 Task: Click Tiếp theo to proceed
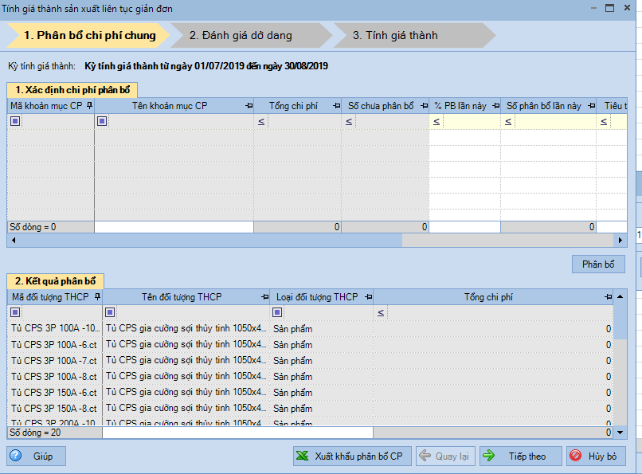(519, 456)
